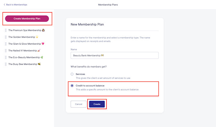This screenshot has width=216, height=127.
Task: Click drag handle beside Glam & Glow Membership
Action: [x=6, y=44]
